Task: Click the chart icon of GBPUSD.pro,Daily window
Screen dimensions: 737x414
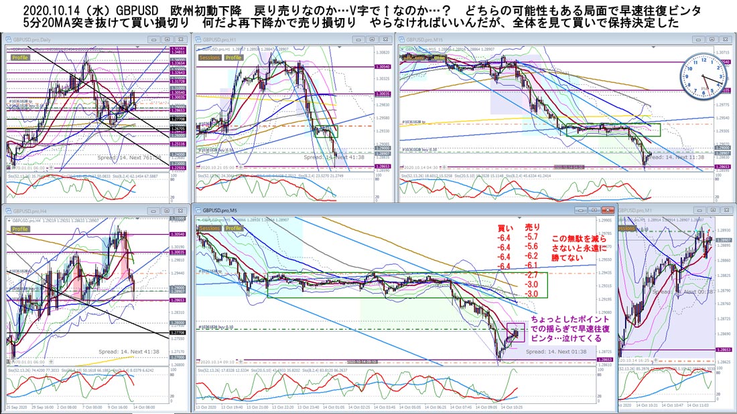Action: point(9,40)
